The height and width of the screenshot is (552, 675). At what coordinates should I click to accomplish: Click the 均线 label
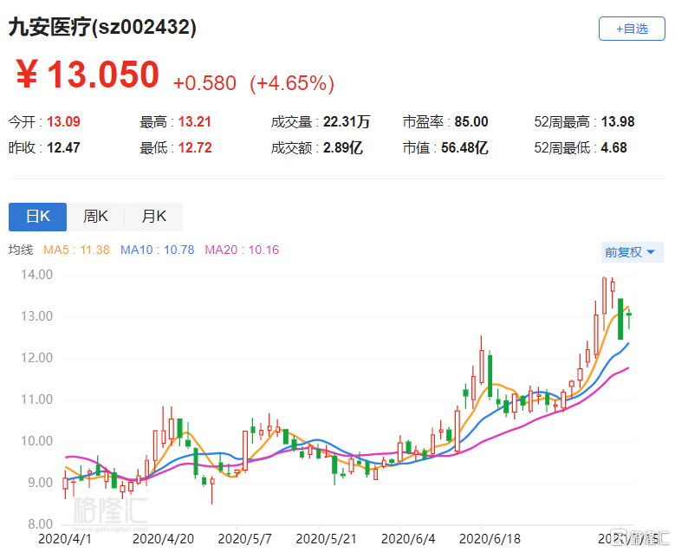point(21,250)
